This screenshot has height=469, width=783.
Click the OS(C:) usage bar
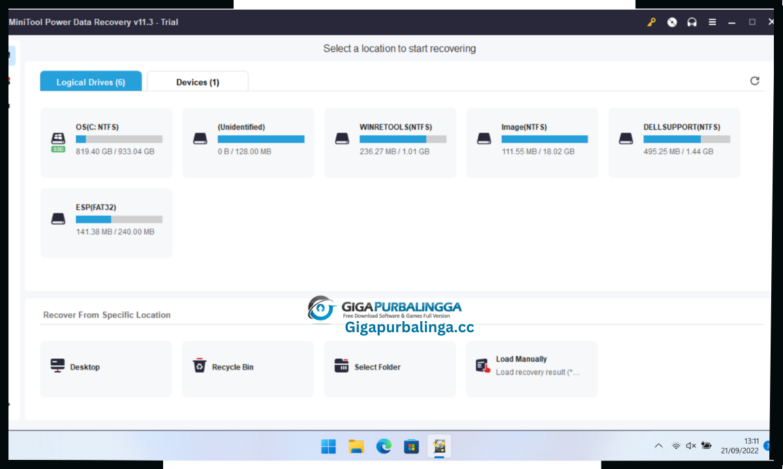(119, 139)
